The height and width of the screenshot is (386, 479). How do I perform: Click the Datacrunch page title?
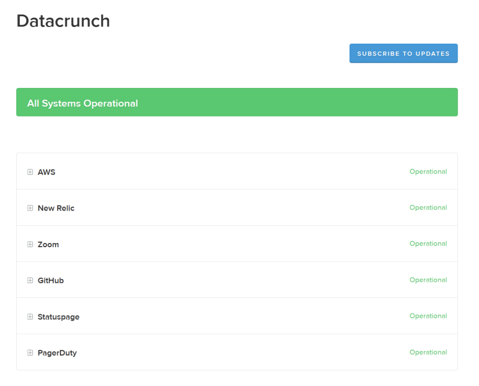point(62,21)
